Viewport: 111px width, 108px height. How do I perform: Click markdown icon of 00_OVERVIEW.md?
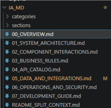click(x=7, y=34)
